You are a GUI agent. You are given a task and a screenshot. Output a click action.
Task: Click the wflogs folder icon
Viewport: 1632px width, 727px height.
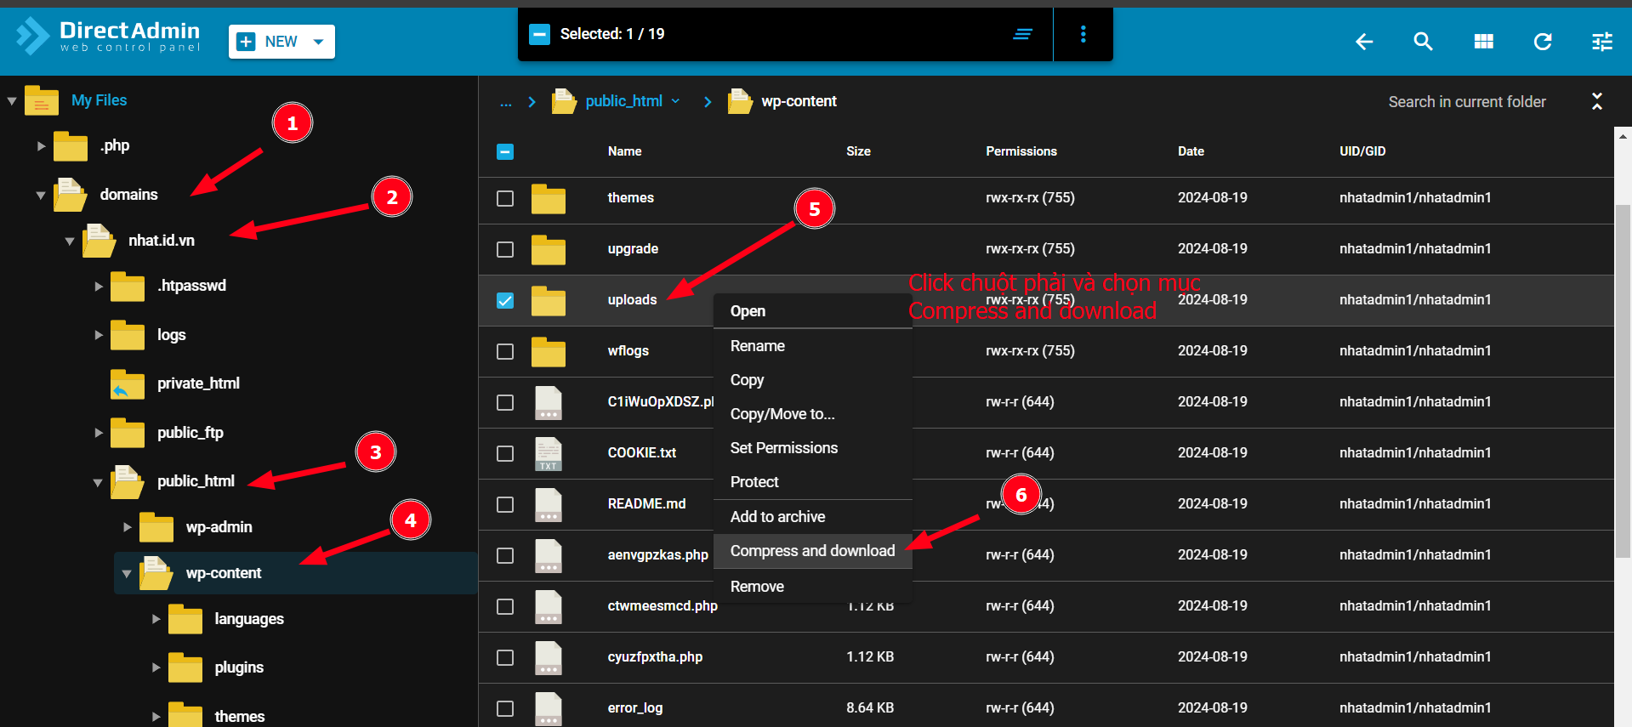[549, 351]
